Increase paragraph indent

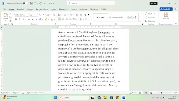(x=81, y=15)
